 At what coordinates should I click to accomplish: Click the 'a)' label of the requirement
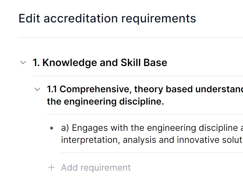[x=65, y=128]
